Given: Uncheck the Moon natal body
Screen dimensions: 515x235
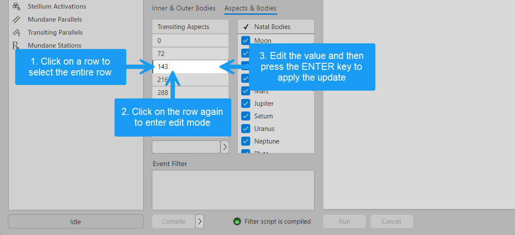Looking at the screenshot, I should 246,41.
